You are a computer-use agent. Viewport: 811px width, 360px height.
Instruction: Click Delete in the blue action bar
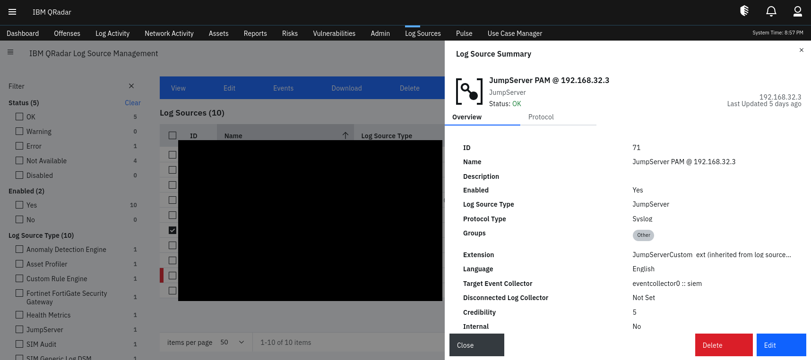(409, 88)
